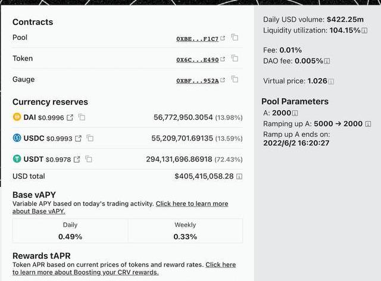This screenshot has height=281, width=381.
Task: Show virtual price info tooltip
Action: click(x=331, y=81)
